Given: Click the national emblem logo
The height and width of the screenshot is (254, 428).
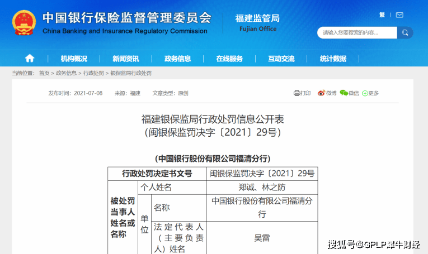Looking at the screenshot, I should coord(24,23).
